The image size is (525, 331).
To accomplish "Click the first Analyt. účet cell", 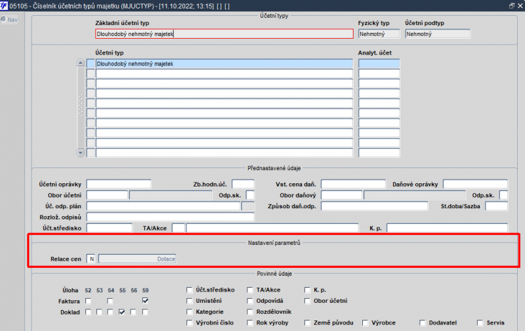I will (379, 64).
